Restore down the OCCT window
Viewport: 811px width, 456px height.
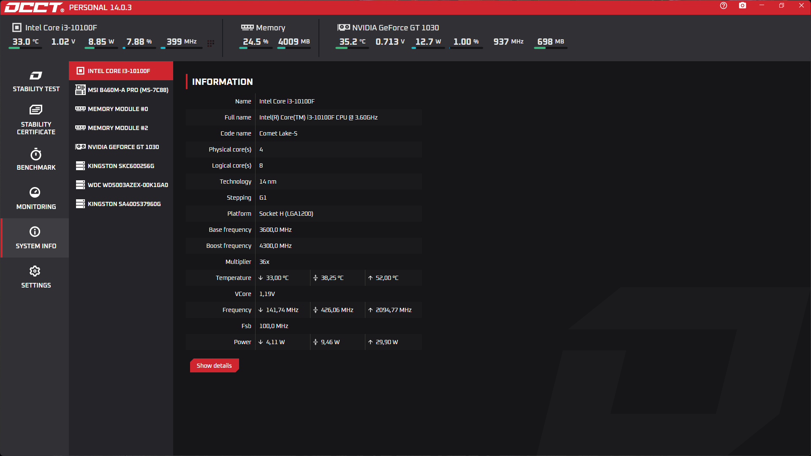coord(781,5)
